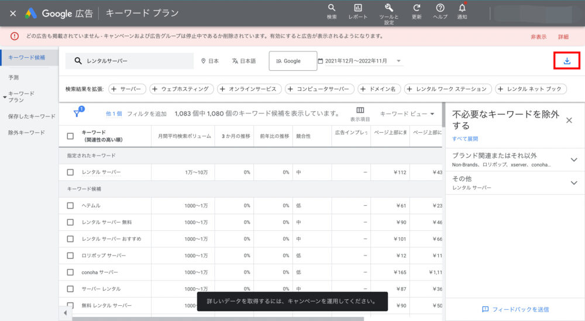
Task: Add サーバー to broaden search
Action: pyautogui.click(x=126, y=89)
